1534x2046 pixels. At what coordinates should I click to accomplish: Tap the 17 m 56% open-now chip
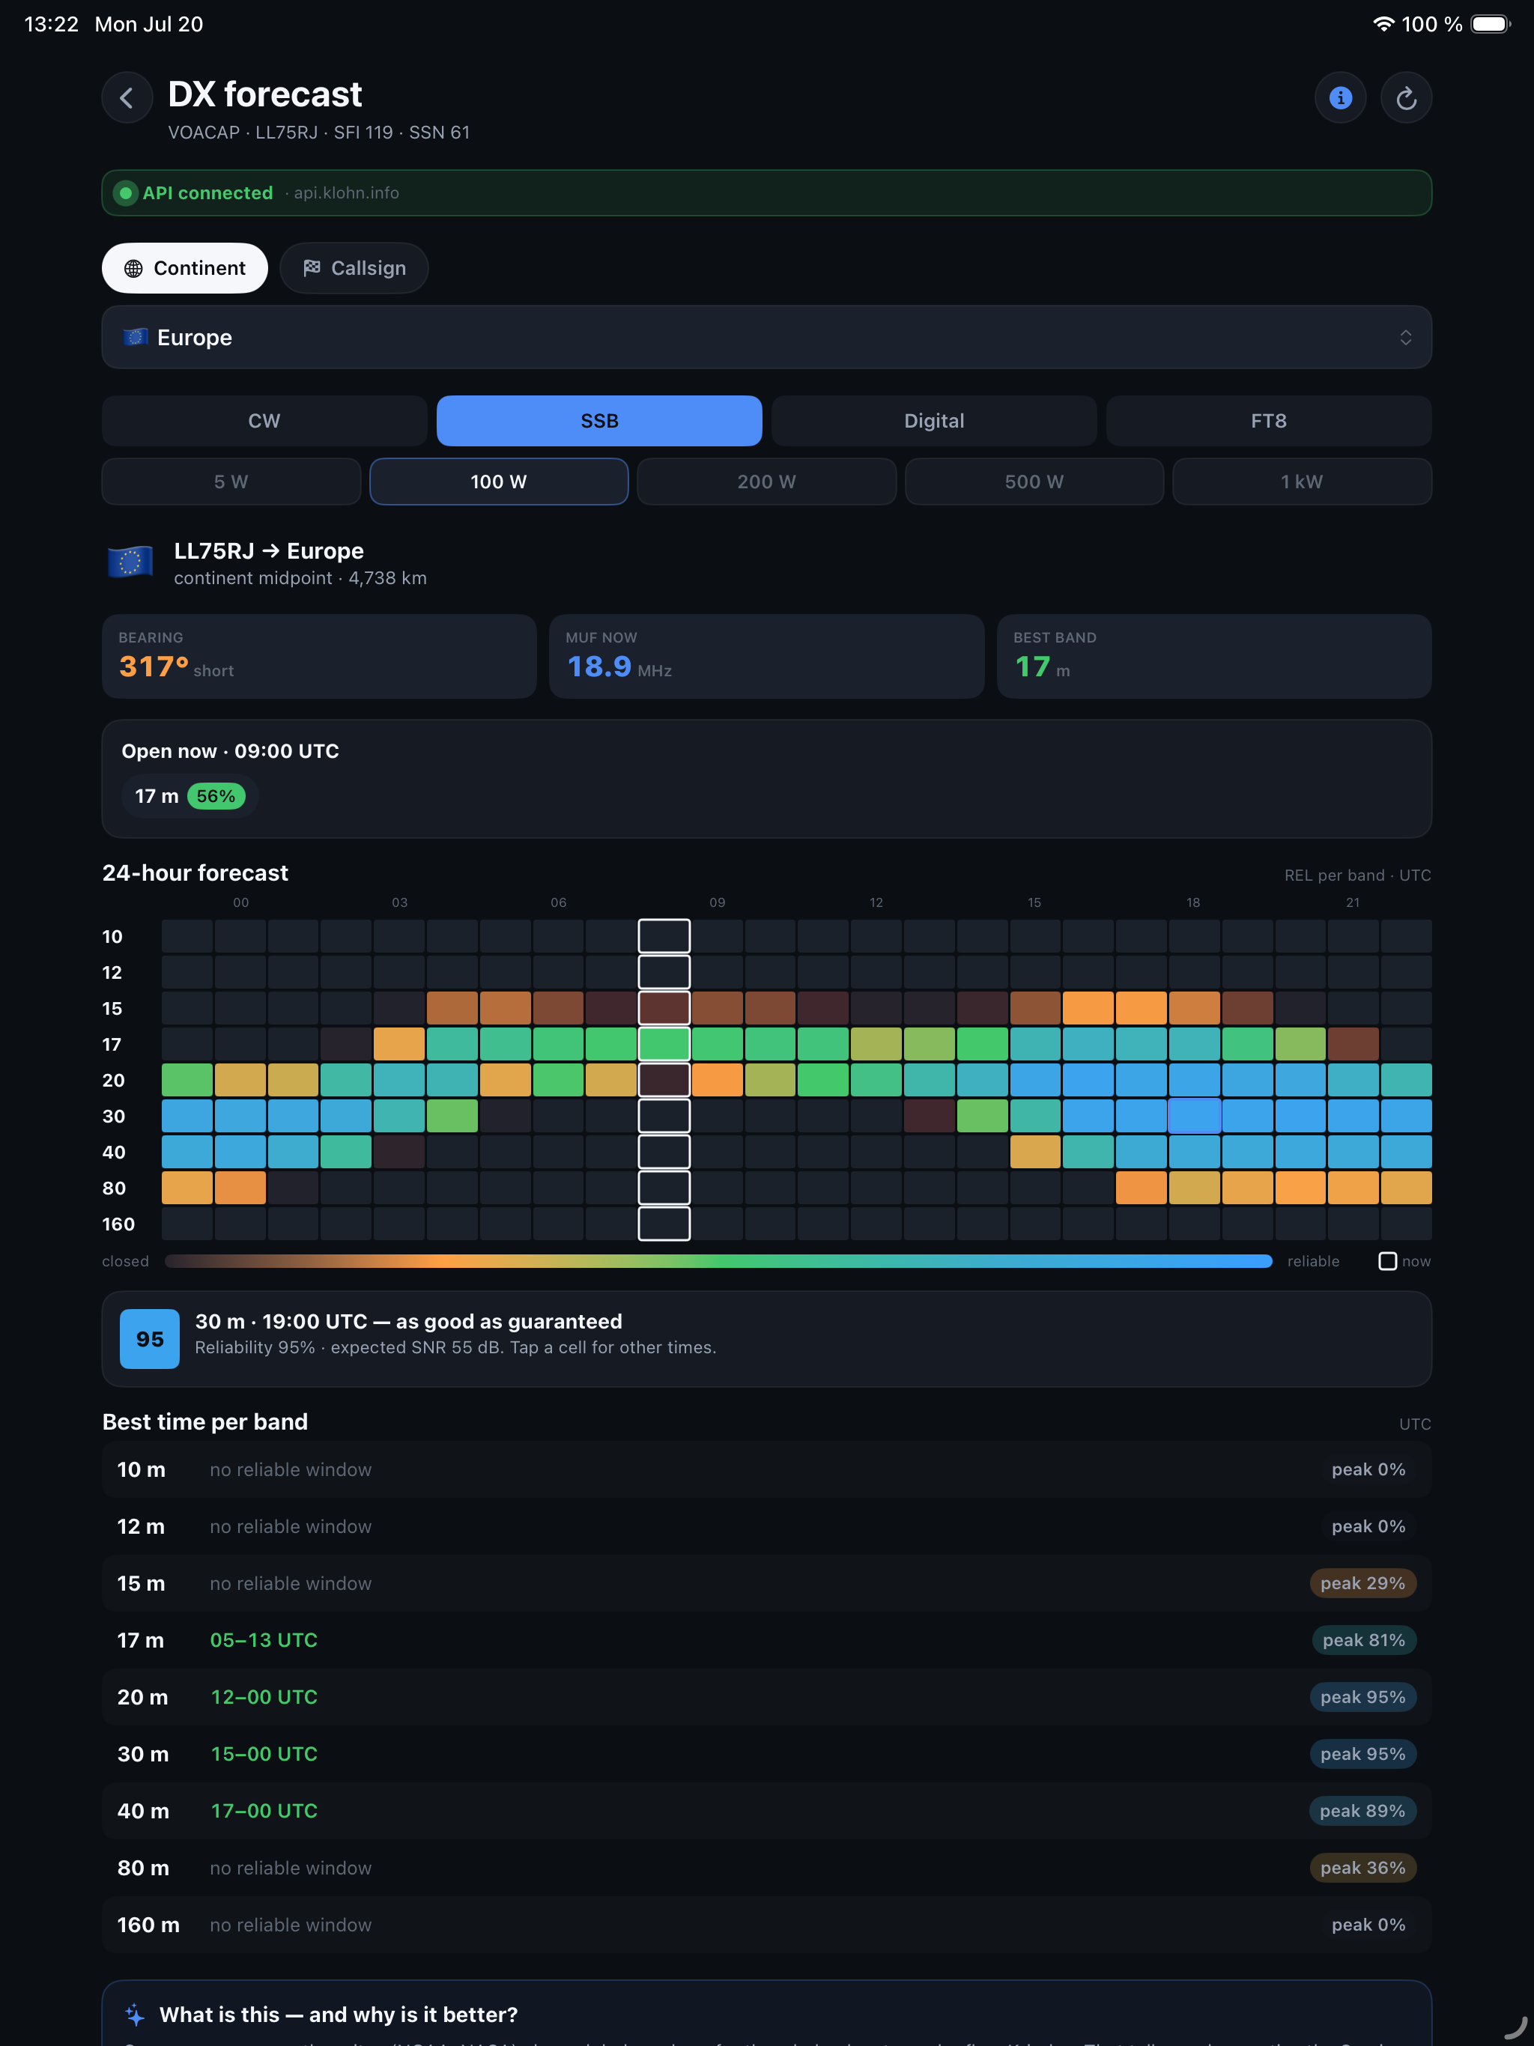(x=190, y=796)
